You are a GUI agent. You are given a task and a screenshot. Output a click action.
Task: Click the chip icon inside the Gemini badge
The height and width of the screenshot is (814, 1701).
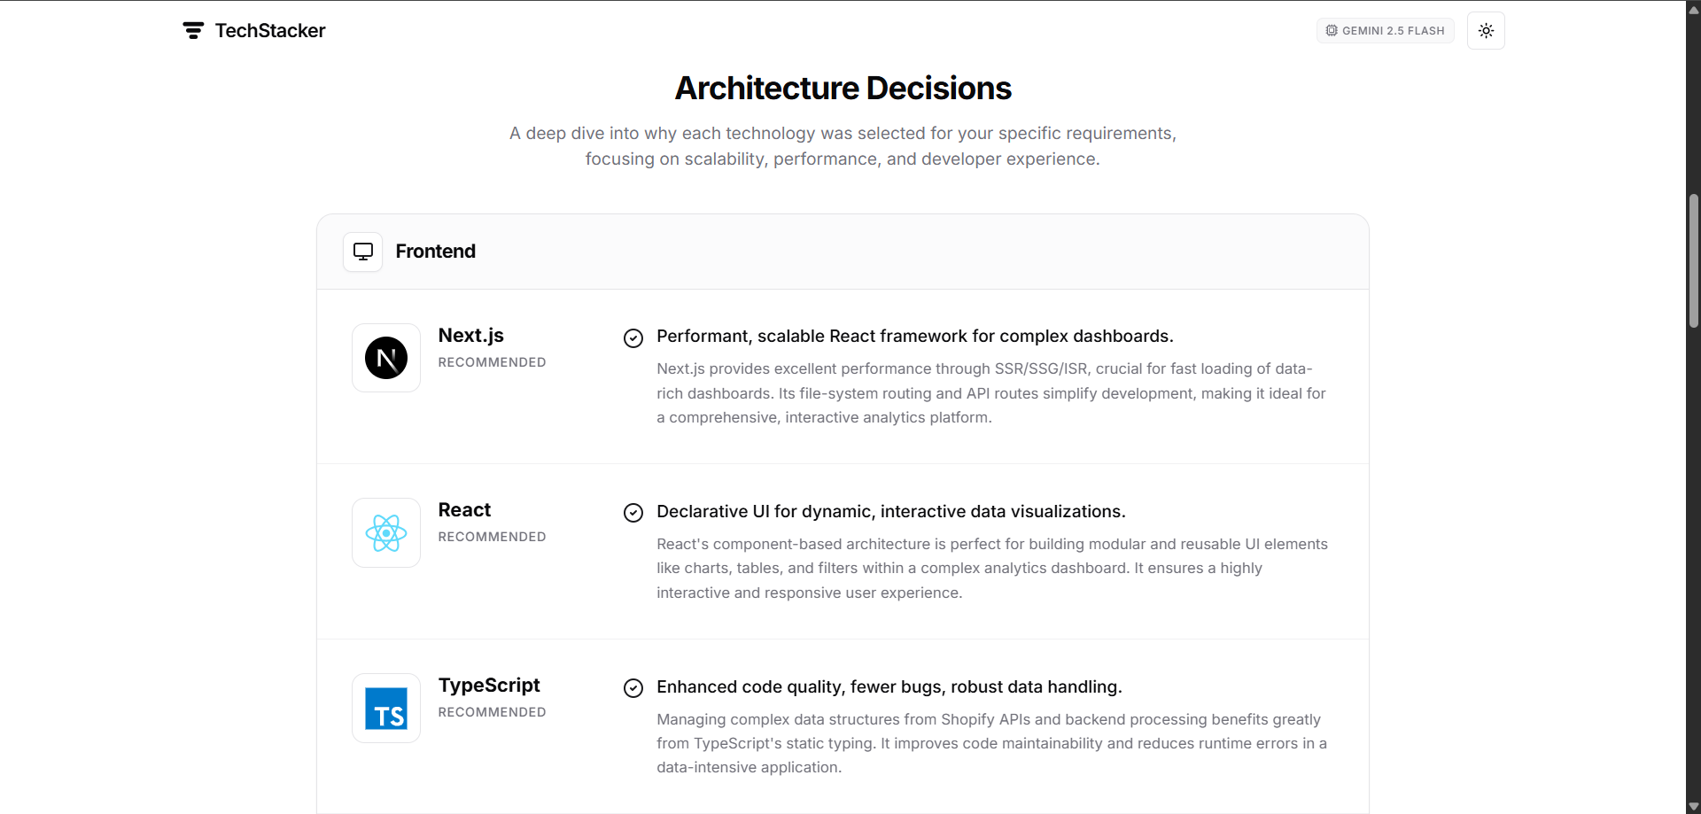click(1332, 30)
